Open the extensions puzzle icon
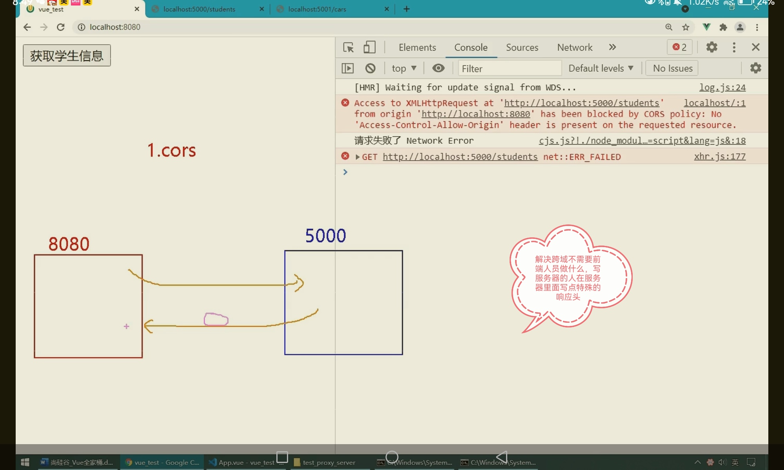The image size is (784, 470). coord(723,27)
